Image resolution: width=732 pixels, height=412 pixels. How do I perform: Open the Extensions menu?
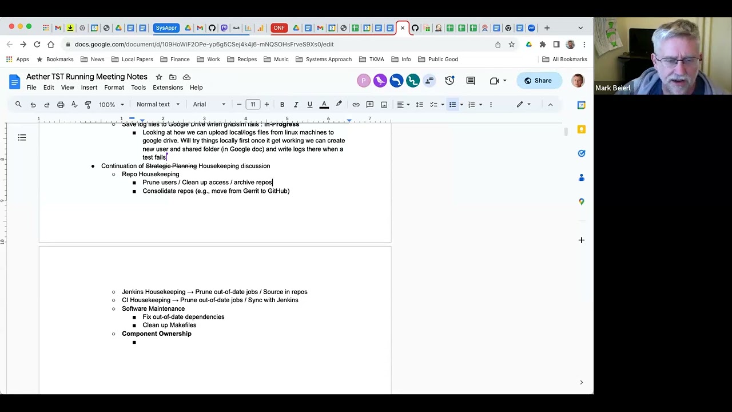coord(168,88)
